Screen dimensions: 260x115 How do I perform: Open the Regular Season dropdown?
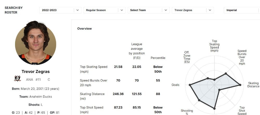coord(104,10)
